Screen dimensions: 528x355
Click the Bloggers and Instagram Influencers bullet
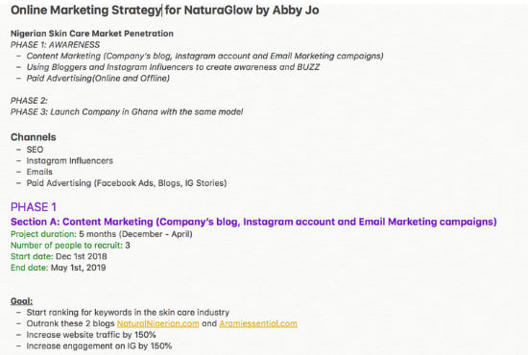coord(173,67)
